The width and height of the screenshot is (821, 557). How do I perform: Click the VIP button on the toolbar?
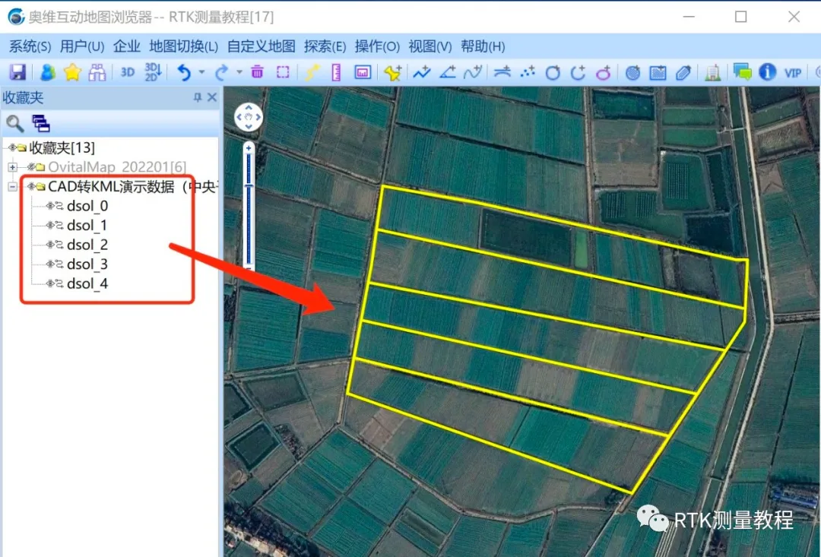point(792,72)
